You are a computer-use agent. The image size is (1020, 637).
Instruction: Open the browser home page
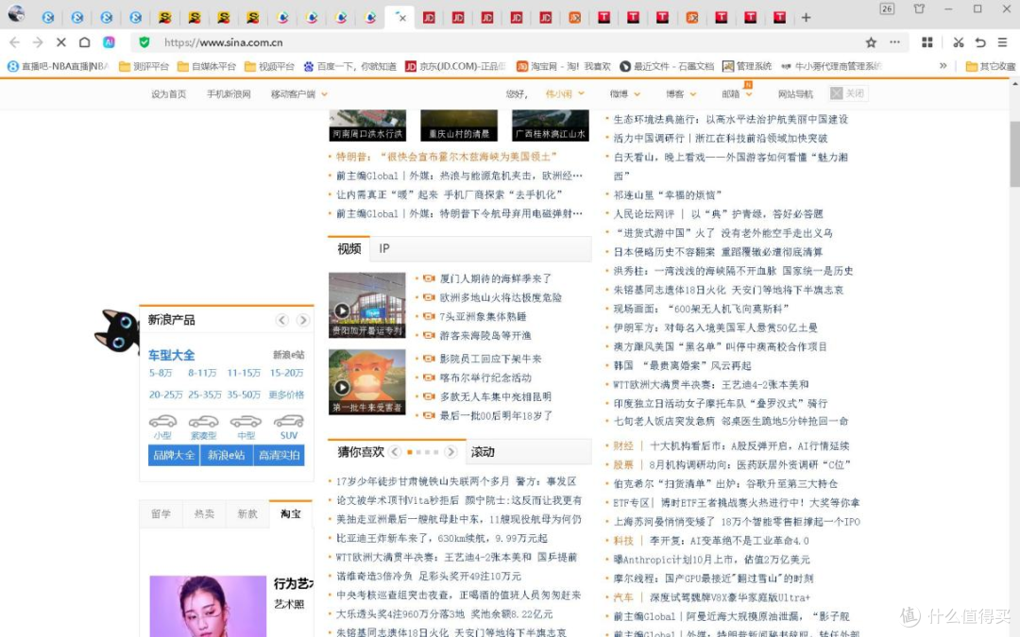coord(85,42)
